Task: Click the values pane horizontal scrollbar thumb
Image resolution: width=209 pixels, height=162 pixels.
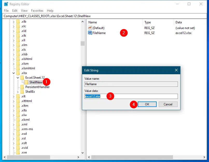Action: pos(132,157)
